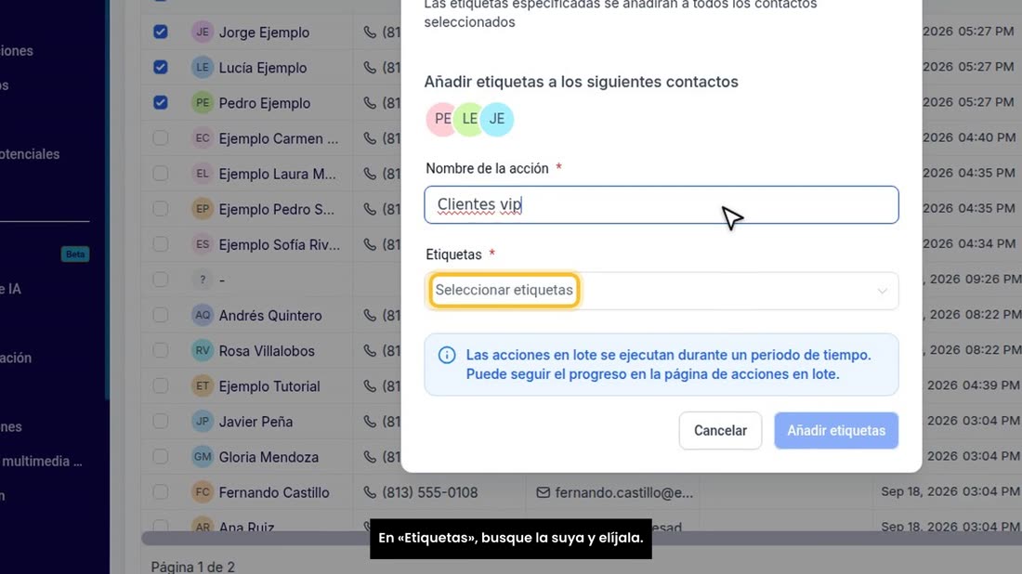Open sidebar item ending in 'ación'

[x=16, y=358]
